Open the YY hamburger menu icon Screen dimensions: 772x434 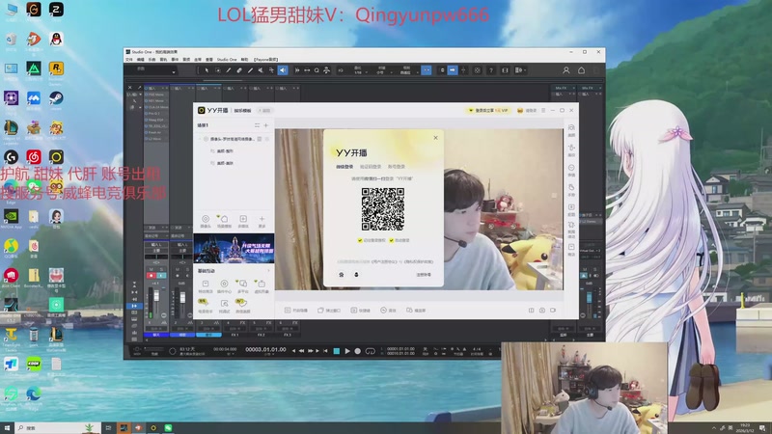point(543,110)
